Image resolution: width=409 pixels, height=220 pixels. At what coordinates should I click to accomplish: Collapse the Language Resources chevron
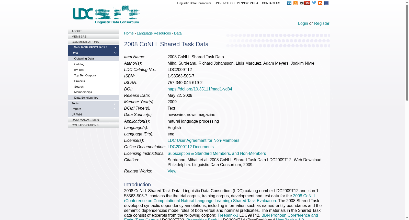pos(115,47)
